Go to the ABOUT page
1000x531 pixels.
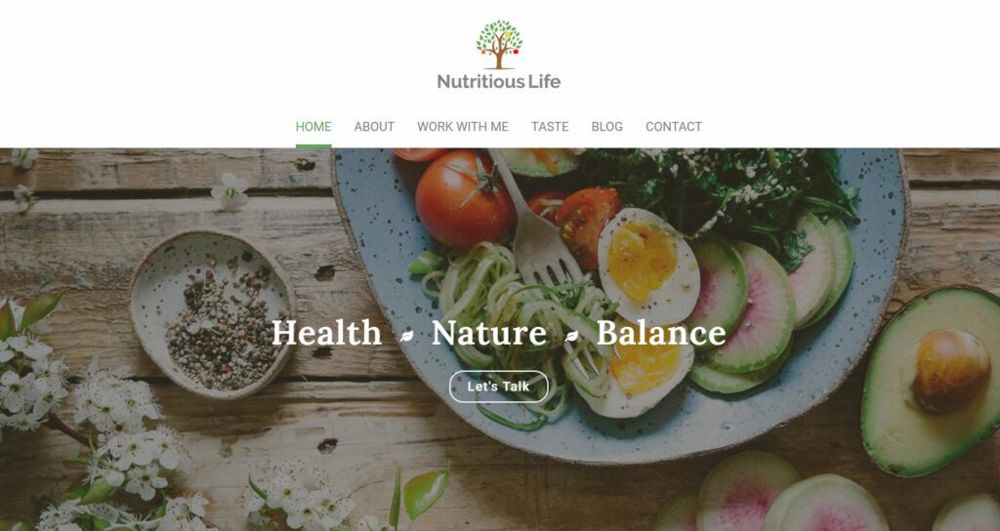coord(374,127)
